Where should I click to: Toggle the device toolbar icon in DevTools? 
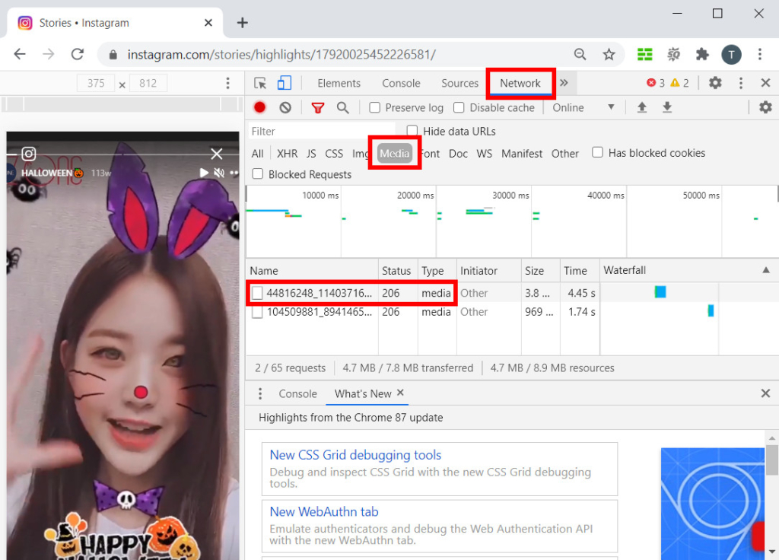[285, 83]
